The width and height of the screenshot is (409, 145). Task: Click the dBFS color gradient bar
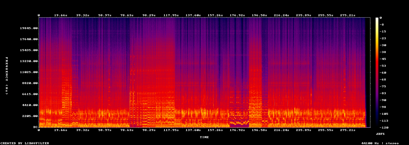click(x=377, y=72)
